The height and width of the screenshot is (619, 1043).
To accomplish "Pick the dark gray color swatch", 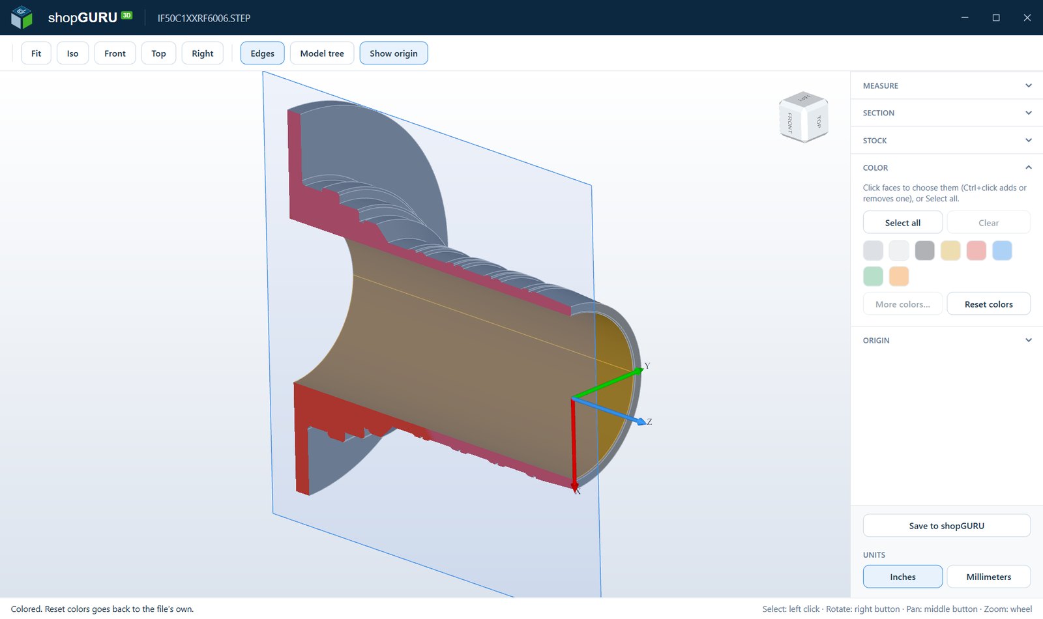I will tap(924, 250).
